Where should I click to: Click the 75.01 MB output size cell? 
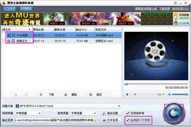pyautogui.click(x=82, y=41)
